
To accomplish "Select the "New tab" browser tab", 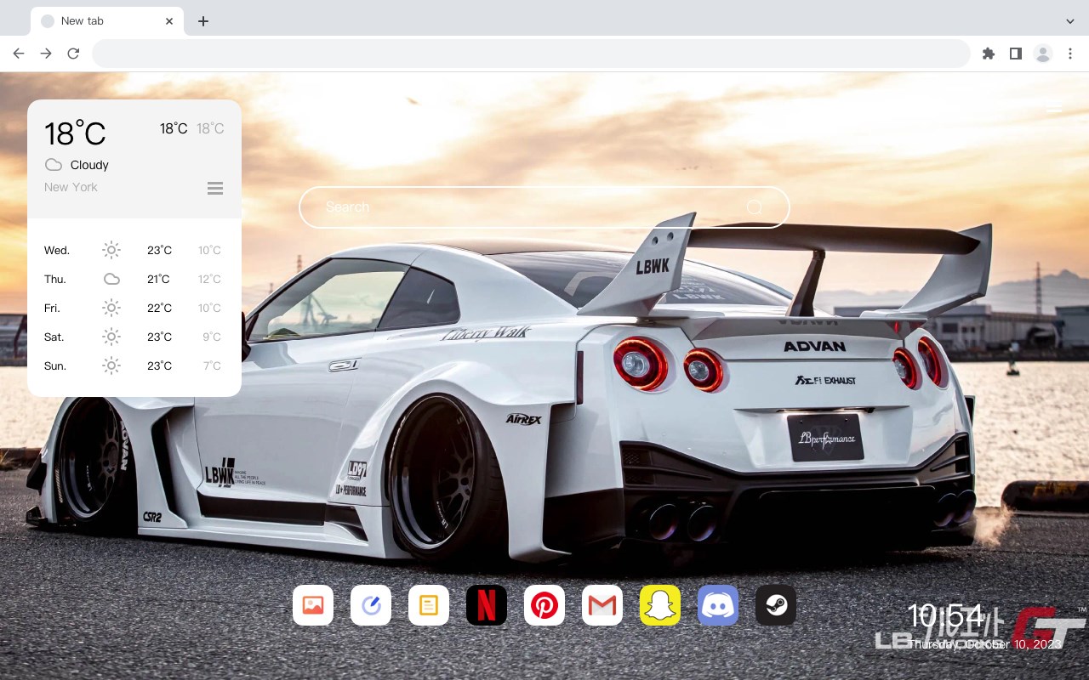I will 107,21.
